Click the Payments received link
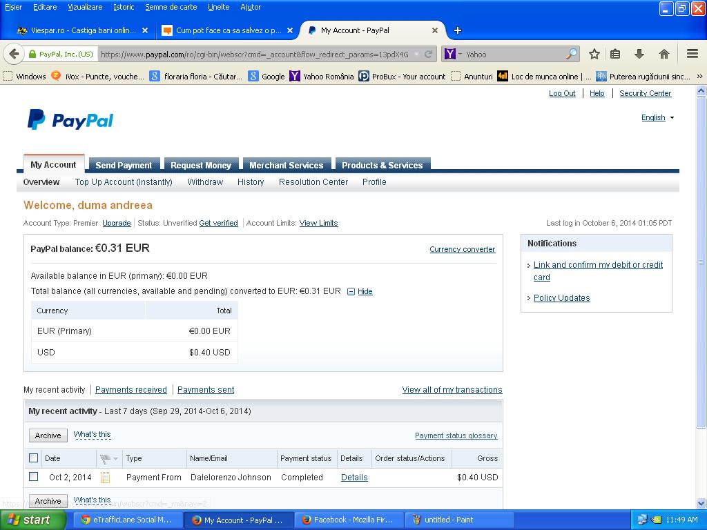The image size is (707, 530). [130, 390]
